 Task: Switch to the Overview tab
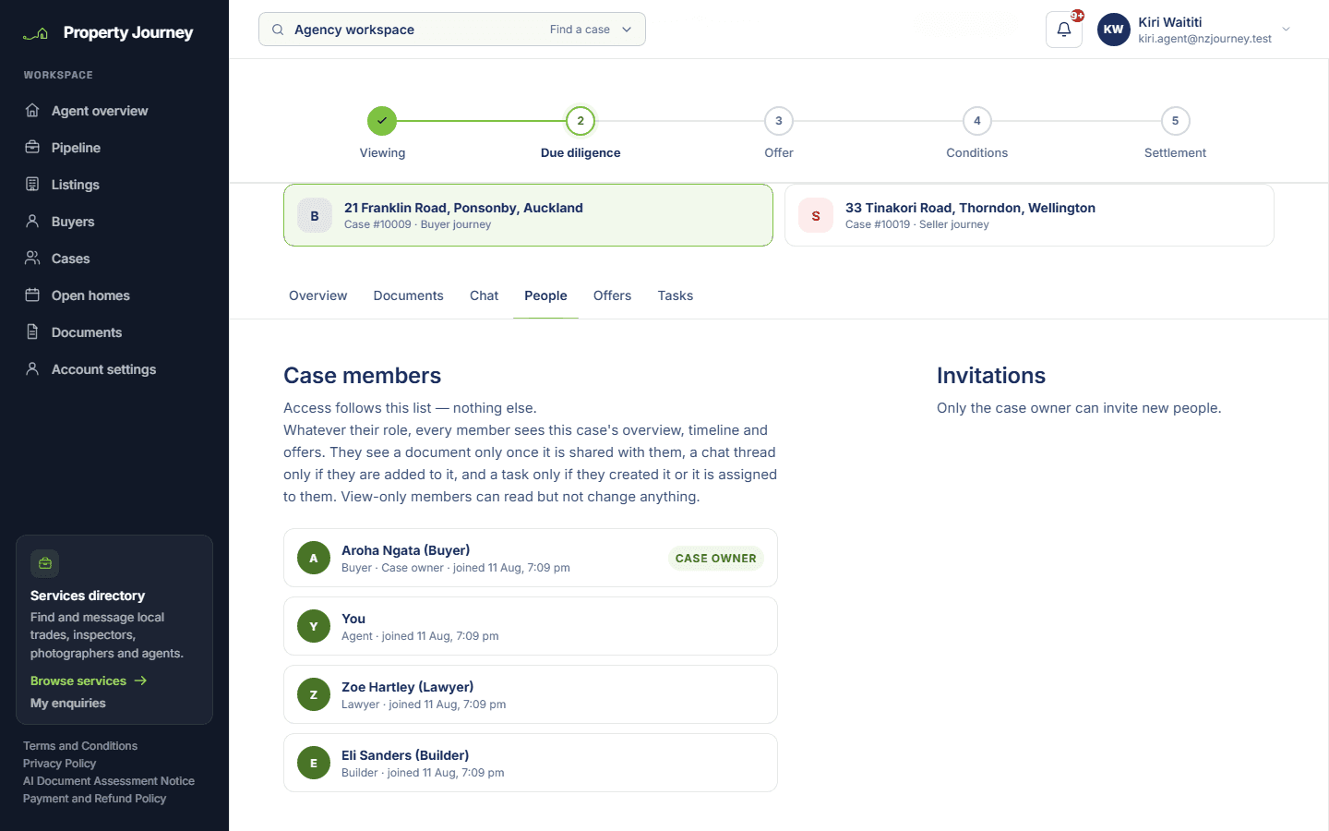click(x=318, y=295)
